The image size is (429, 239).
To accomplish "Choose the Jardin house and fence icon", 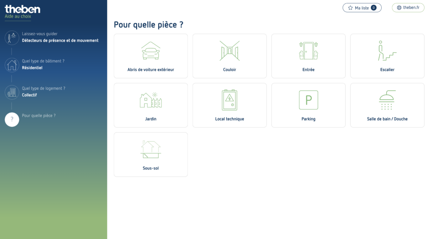I will (x=151, y=100).
